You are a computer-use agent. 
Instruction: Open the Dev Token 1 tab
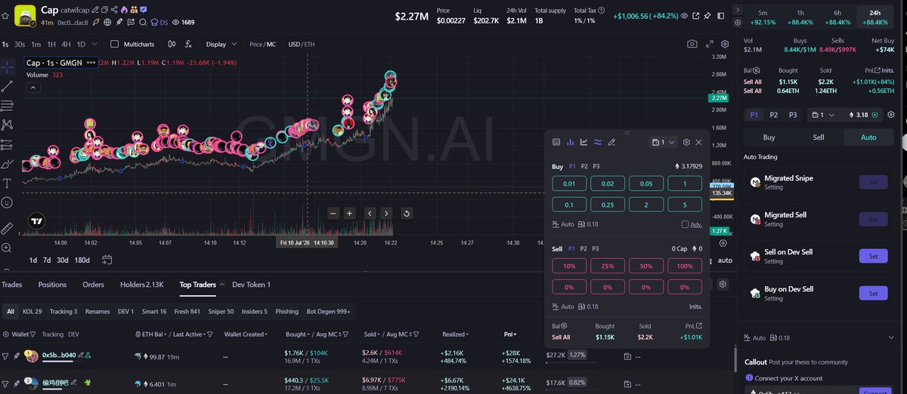251,285
